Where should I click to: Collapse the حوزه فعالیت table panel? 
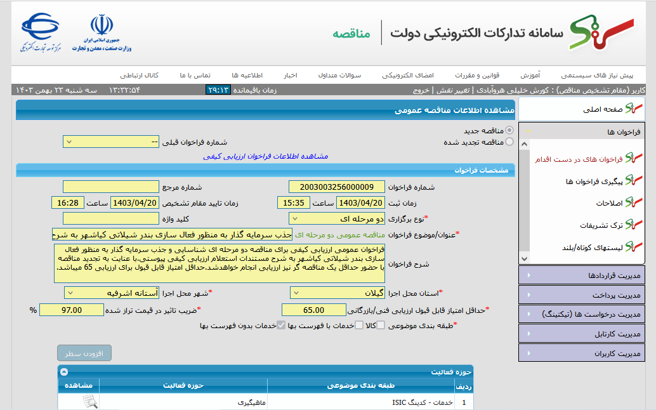[x=64, y=371]
